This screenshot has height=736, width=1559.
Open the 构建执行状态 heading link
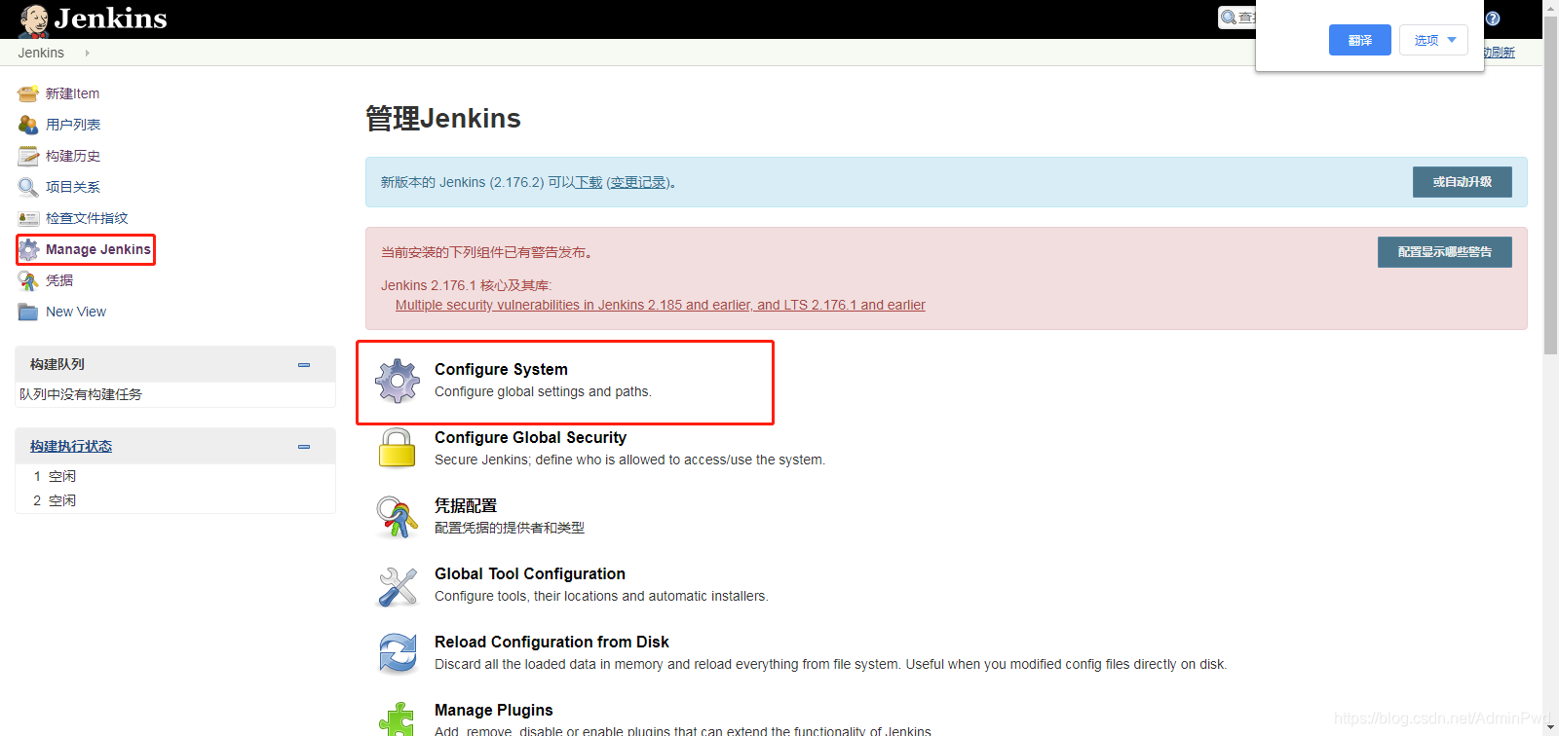pyautogui.click(x=71, y=446)
